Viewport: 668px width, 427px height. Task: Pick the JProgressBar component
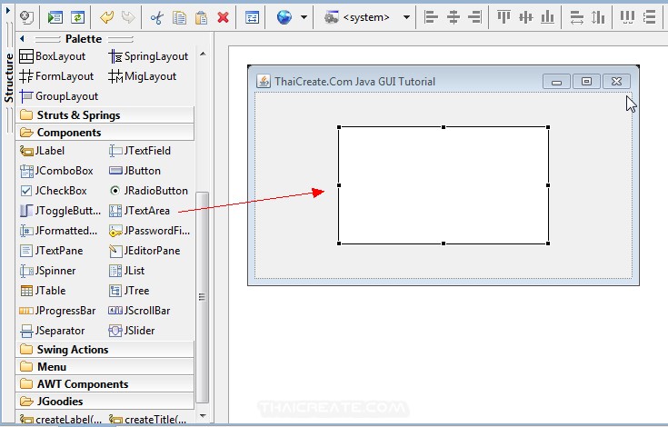[57, 311]
